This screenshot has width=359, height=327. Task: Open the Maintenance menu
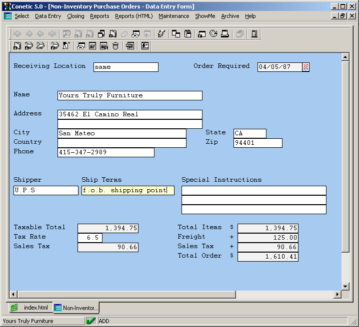point(173,16)
